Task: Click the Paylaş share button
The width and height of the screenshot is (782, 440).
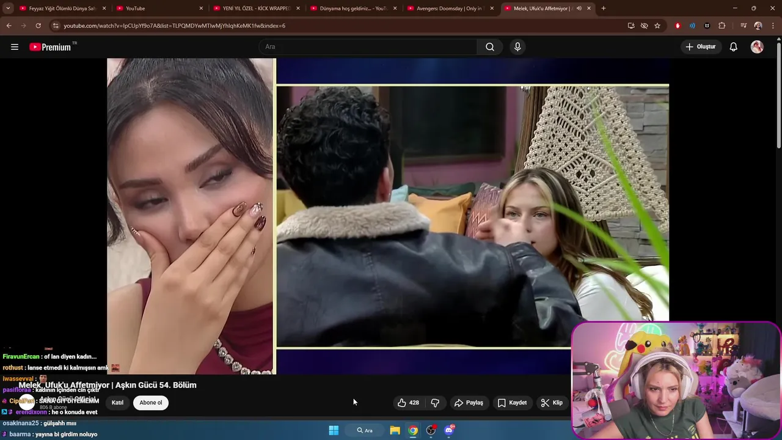Action: point(469,403)
